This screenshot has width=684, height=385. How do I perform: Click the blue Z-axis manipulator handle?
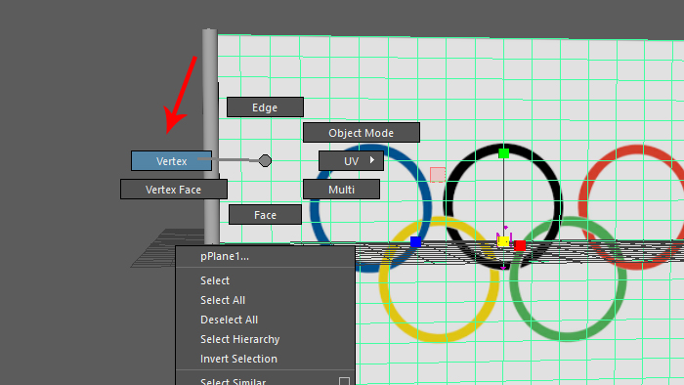(x=415, y=242)
